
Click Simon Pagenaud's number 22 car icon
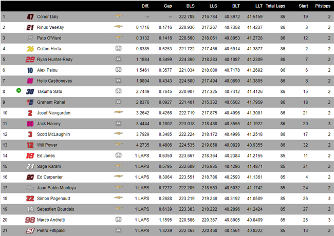coord(30,199)
